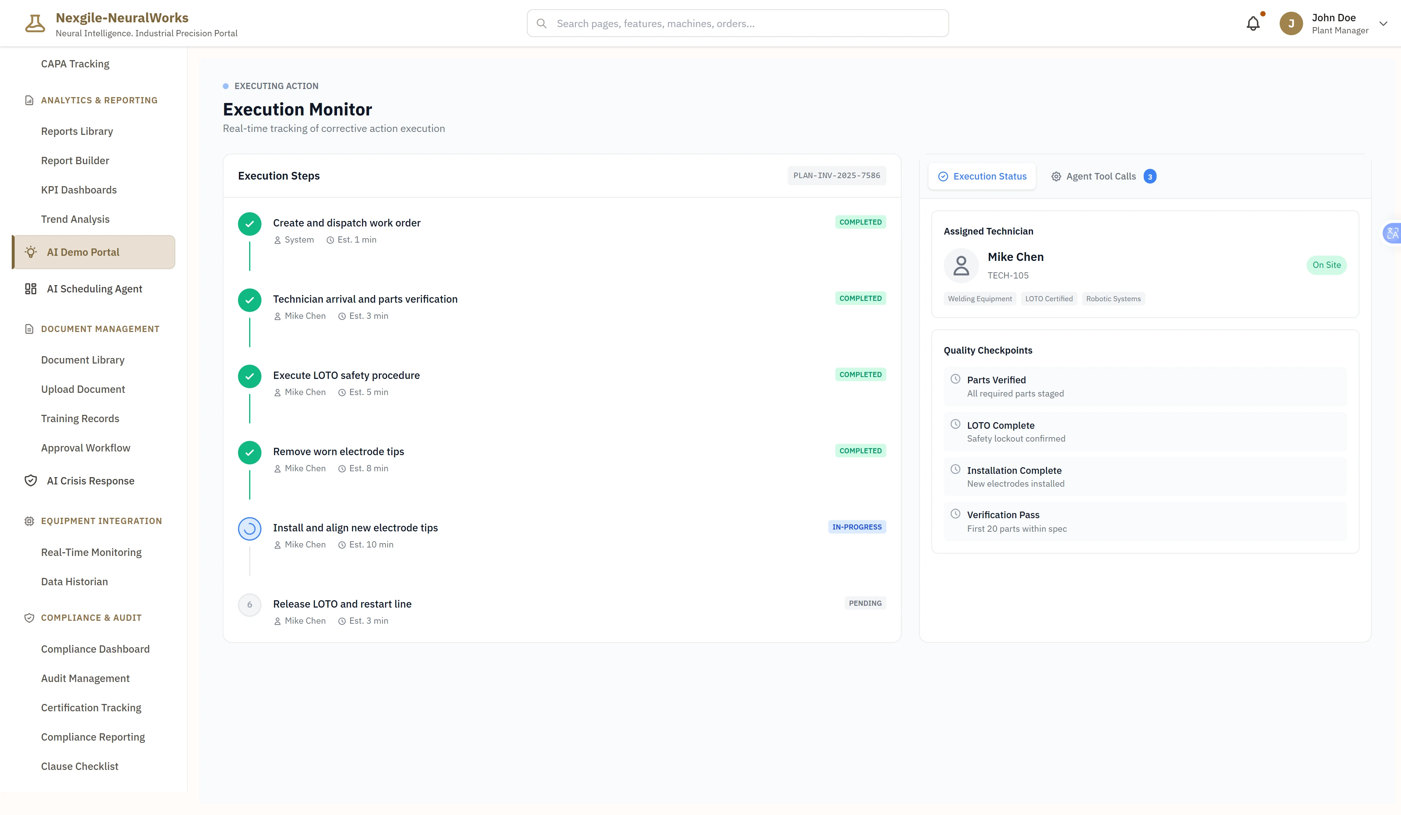Switch to the Agent Tool Calls tab
This screenshot has height=815, width=1401.
1101,176
